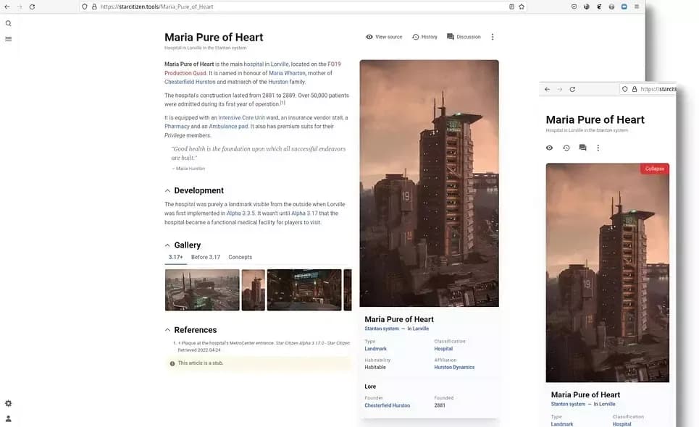Viewport: 699px width, 427px height.
Task: Bookmark the page using the star icon
Action: [x=521, y=6]
